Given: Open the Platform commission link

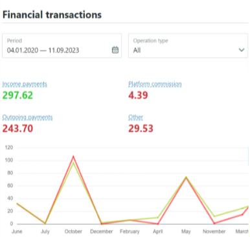Looking at the screenshot, I should [x=155, y=84].
